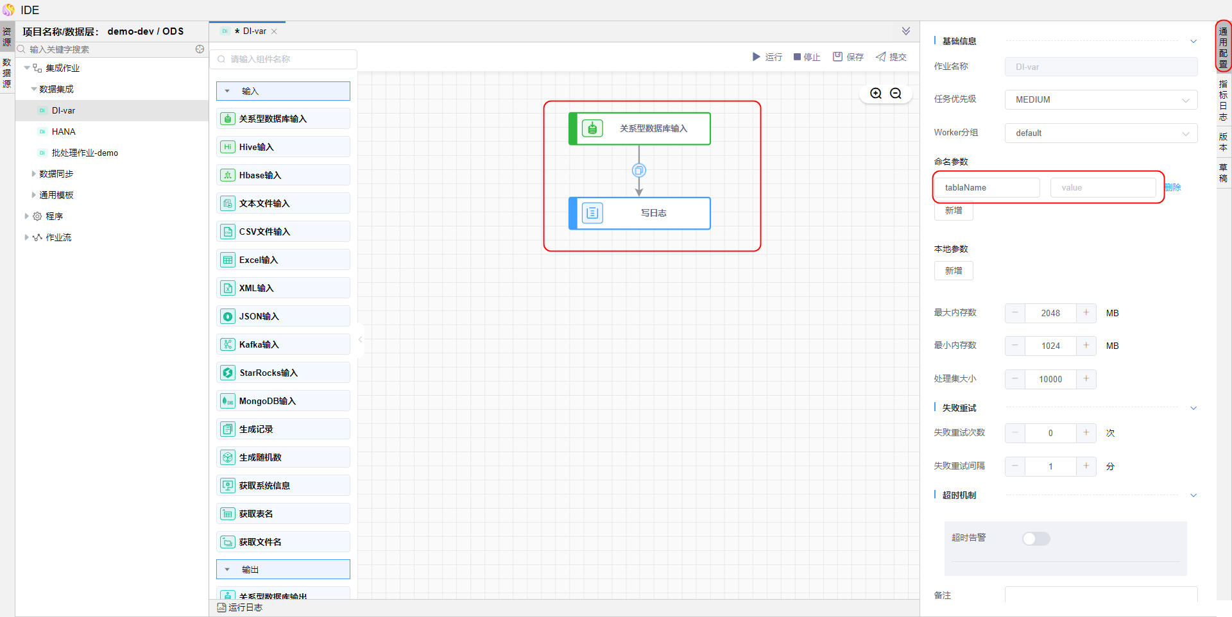This screenshot has width=1232, height=617.
Task: Select the Kafka输入 component icon
Action: (228, 344)
